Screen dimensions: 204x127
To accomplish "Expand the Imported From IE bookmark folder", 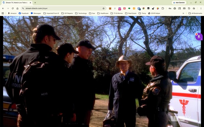I will pyautogui.click(x=51, y=13).
